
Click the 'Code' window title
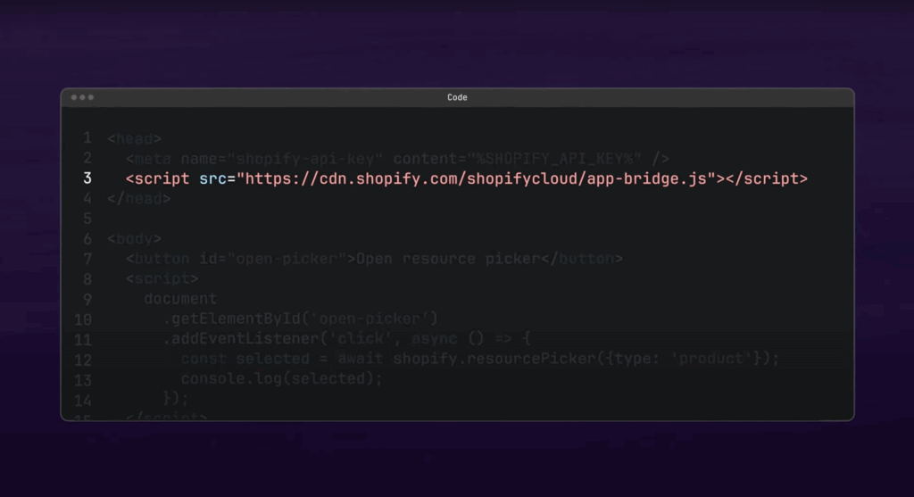tap(457, 97)
